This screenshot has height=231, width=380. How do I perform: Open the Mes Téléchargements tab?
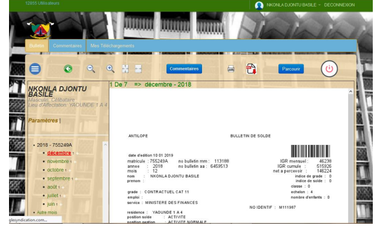pyautogui.click(x=112, y=46)
